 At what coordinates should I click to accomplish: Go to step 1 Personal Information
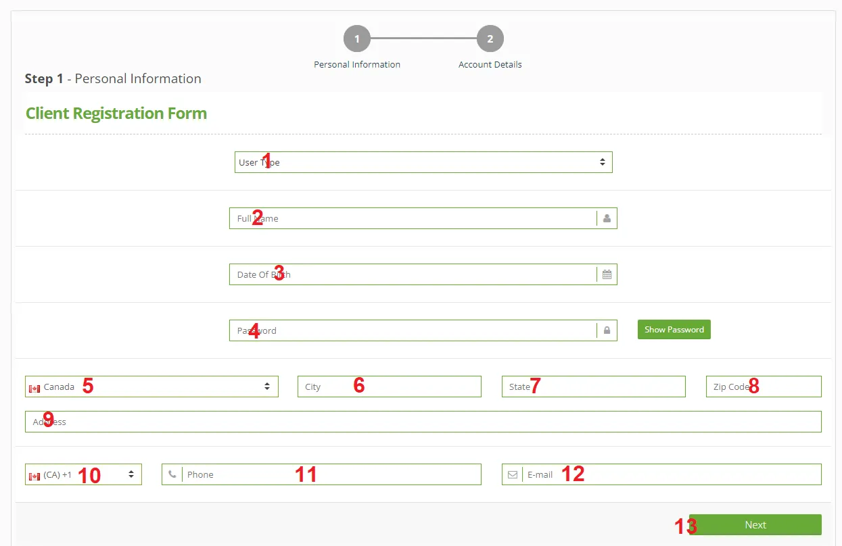click(x=356, y=39)
